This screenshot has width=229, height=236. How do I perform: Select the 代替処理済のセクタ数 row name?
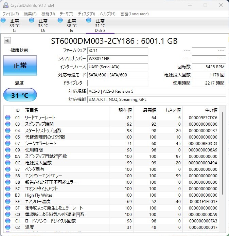point(45,137)
